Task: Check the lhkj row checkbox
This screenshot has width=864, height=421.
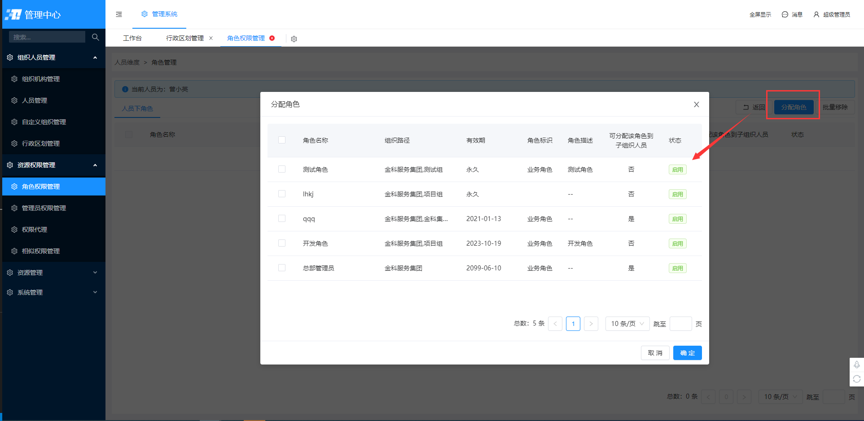Action: [x=282, y=194]
